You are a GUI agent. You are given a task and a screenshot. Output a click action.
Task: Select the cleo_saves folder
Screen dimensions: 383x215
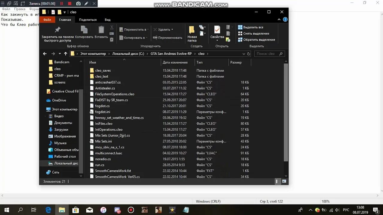pos(103,70)
